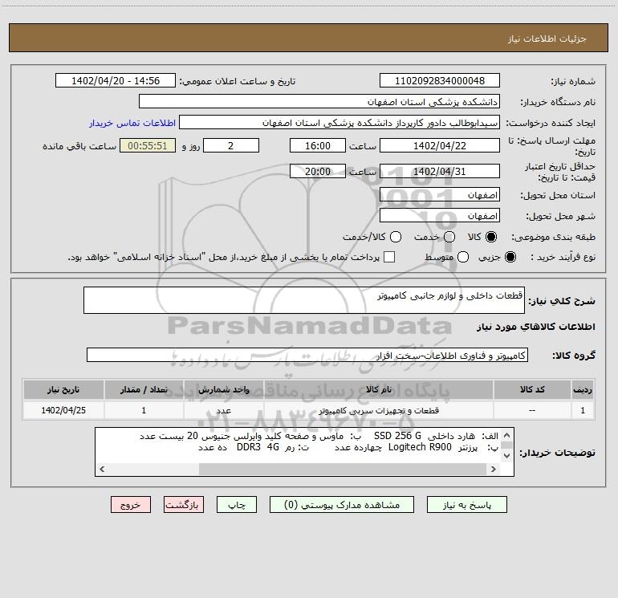Click the announcement date field 1402/04/20 - 14:56

tap(116, 80)
